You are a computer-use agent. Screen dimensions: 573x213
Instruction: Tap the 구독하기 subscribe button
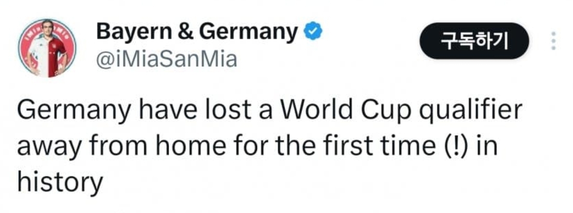tap(474, 41)
